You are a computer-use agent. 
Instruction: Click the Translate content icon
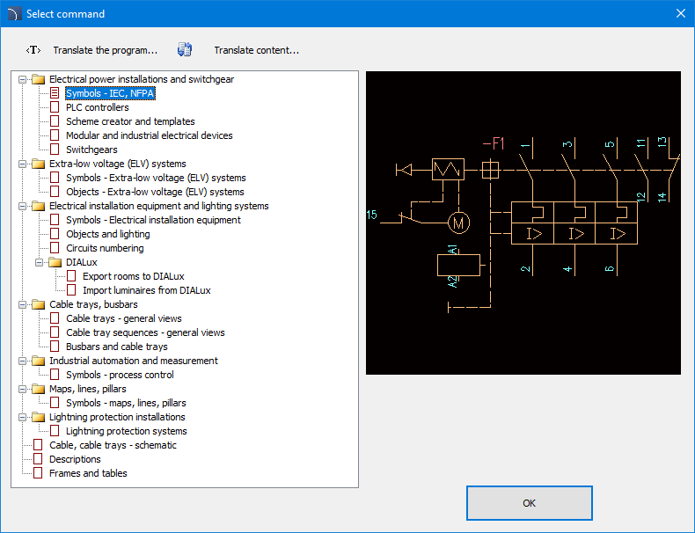click(x=185, y=50)
